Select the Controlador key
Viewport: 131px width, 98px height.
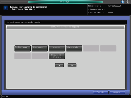[74, 48]
